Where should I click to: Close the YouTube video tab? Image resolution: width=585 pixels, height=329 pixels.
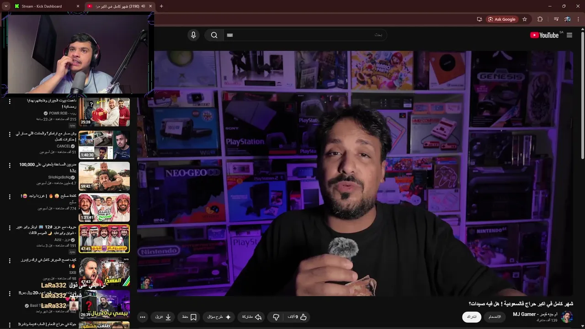click(150, 6)
